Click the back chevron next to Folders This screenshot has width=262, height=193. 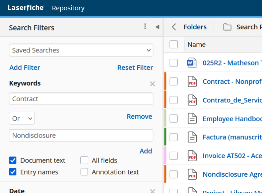tap(174, 27)
